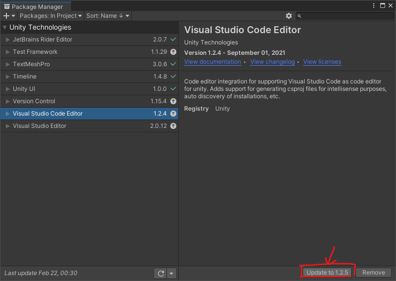The height and width of the screenshot is (281, 396).
Task: Click the Remove package button
Action: 373,273
